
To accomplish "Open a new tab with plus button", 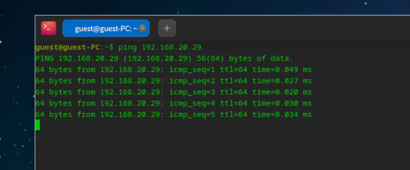I will pyautogui.click(x=167, y=28).
